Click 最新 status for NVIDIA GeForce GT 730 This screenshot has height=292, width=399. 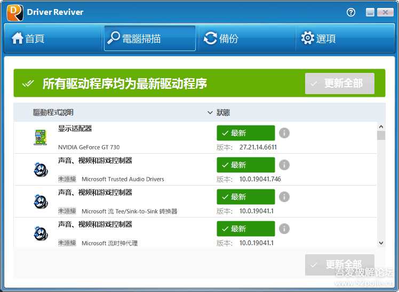click(x=246, y=133)
